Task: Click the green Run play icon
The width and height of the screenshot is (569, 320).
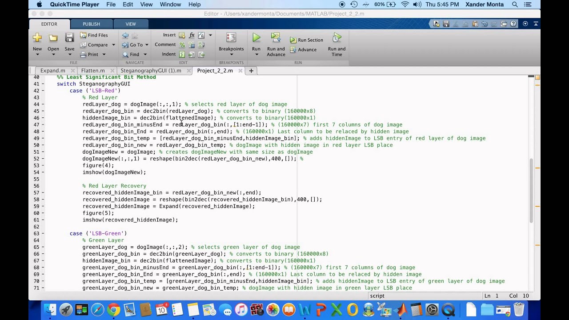Action: [256, 38]
